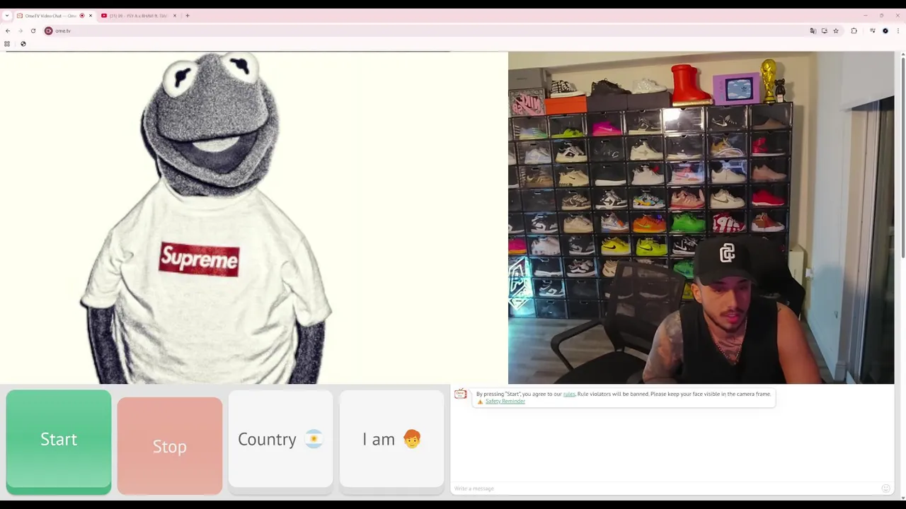View site information for ome.tv

(48, 30)
